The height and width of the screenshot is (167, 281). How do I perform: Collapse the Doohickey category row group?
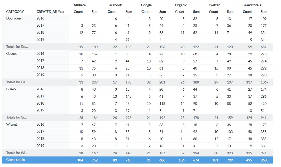click(x=14, y=18)
